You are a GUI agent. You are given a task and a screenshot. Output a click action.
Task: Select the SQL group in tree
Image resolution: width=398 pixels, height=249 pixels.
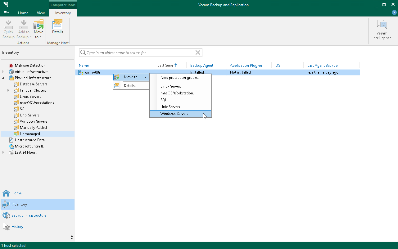point(23,109)
